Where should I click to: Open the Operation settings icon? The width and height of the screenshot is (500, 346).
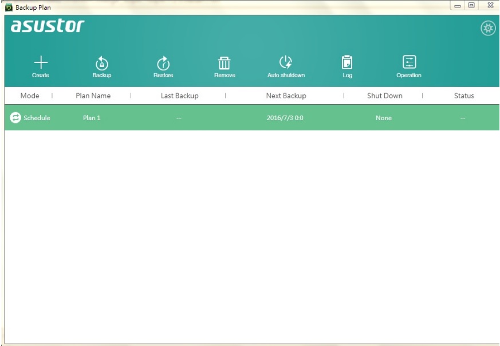coord(409,62)
